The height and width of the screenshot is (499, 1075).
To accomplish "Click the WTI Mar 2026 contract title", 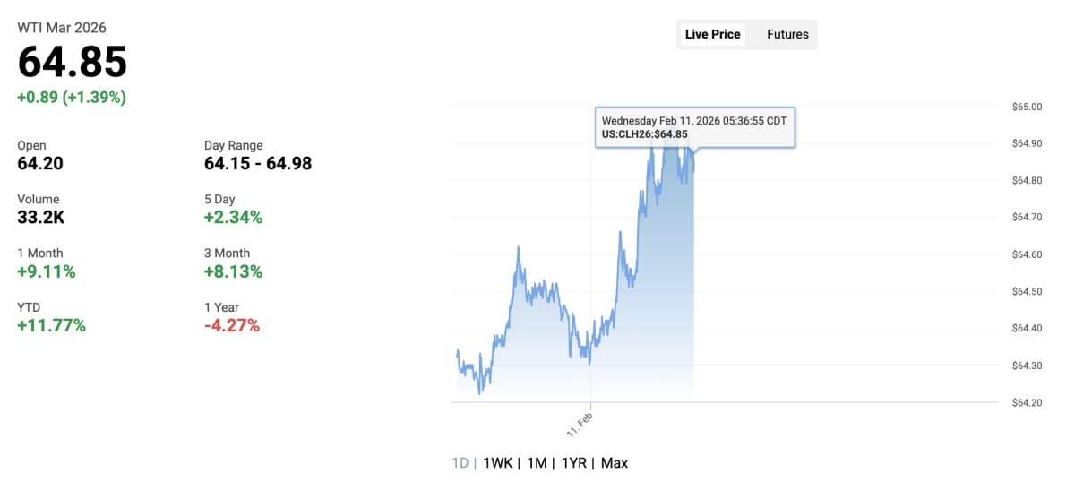I will tap(62, 28).
